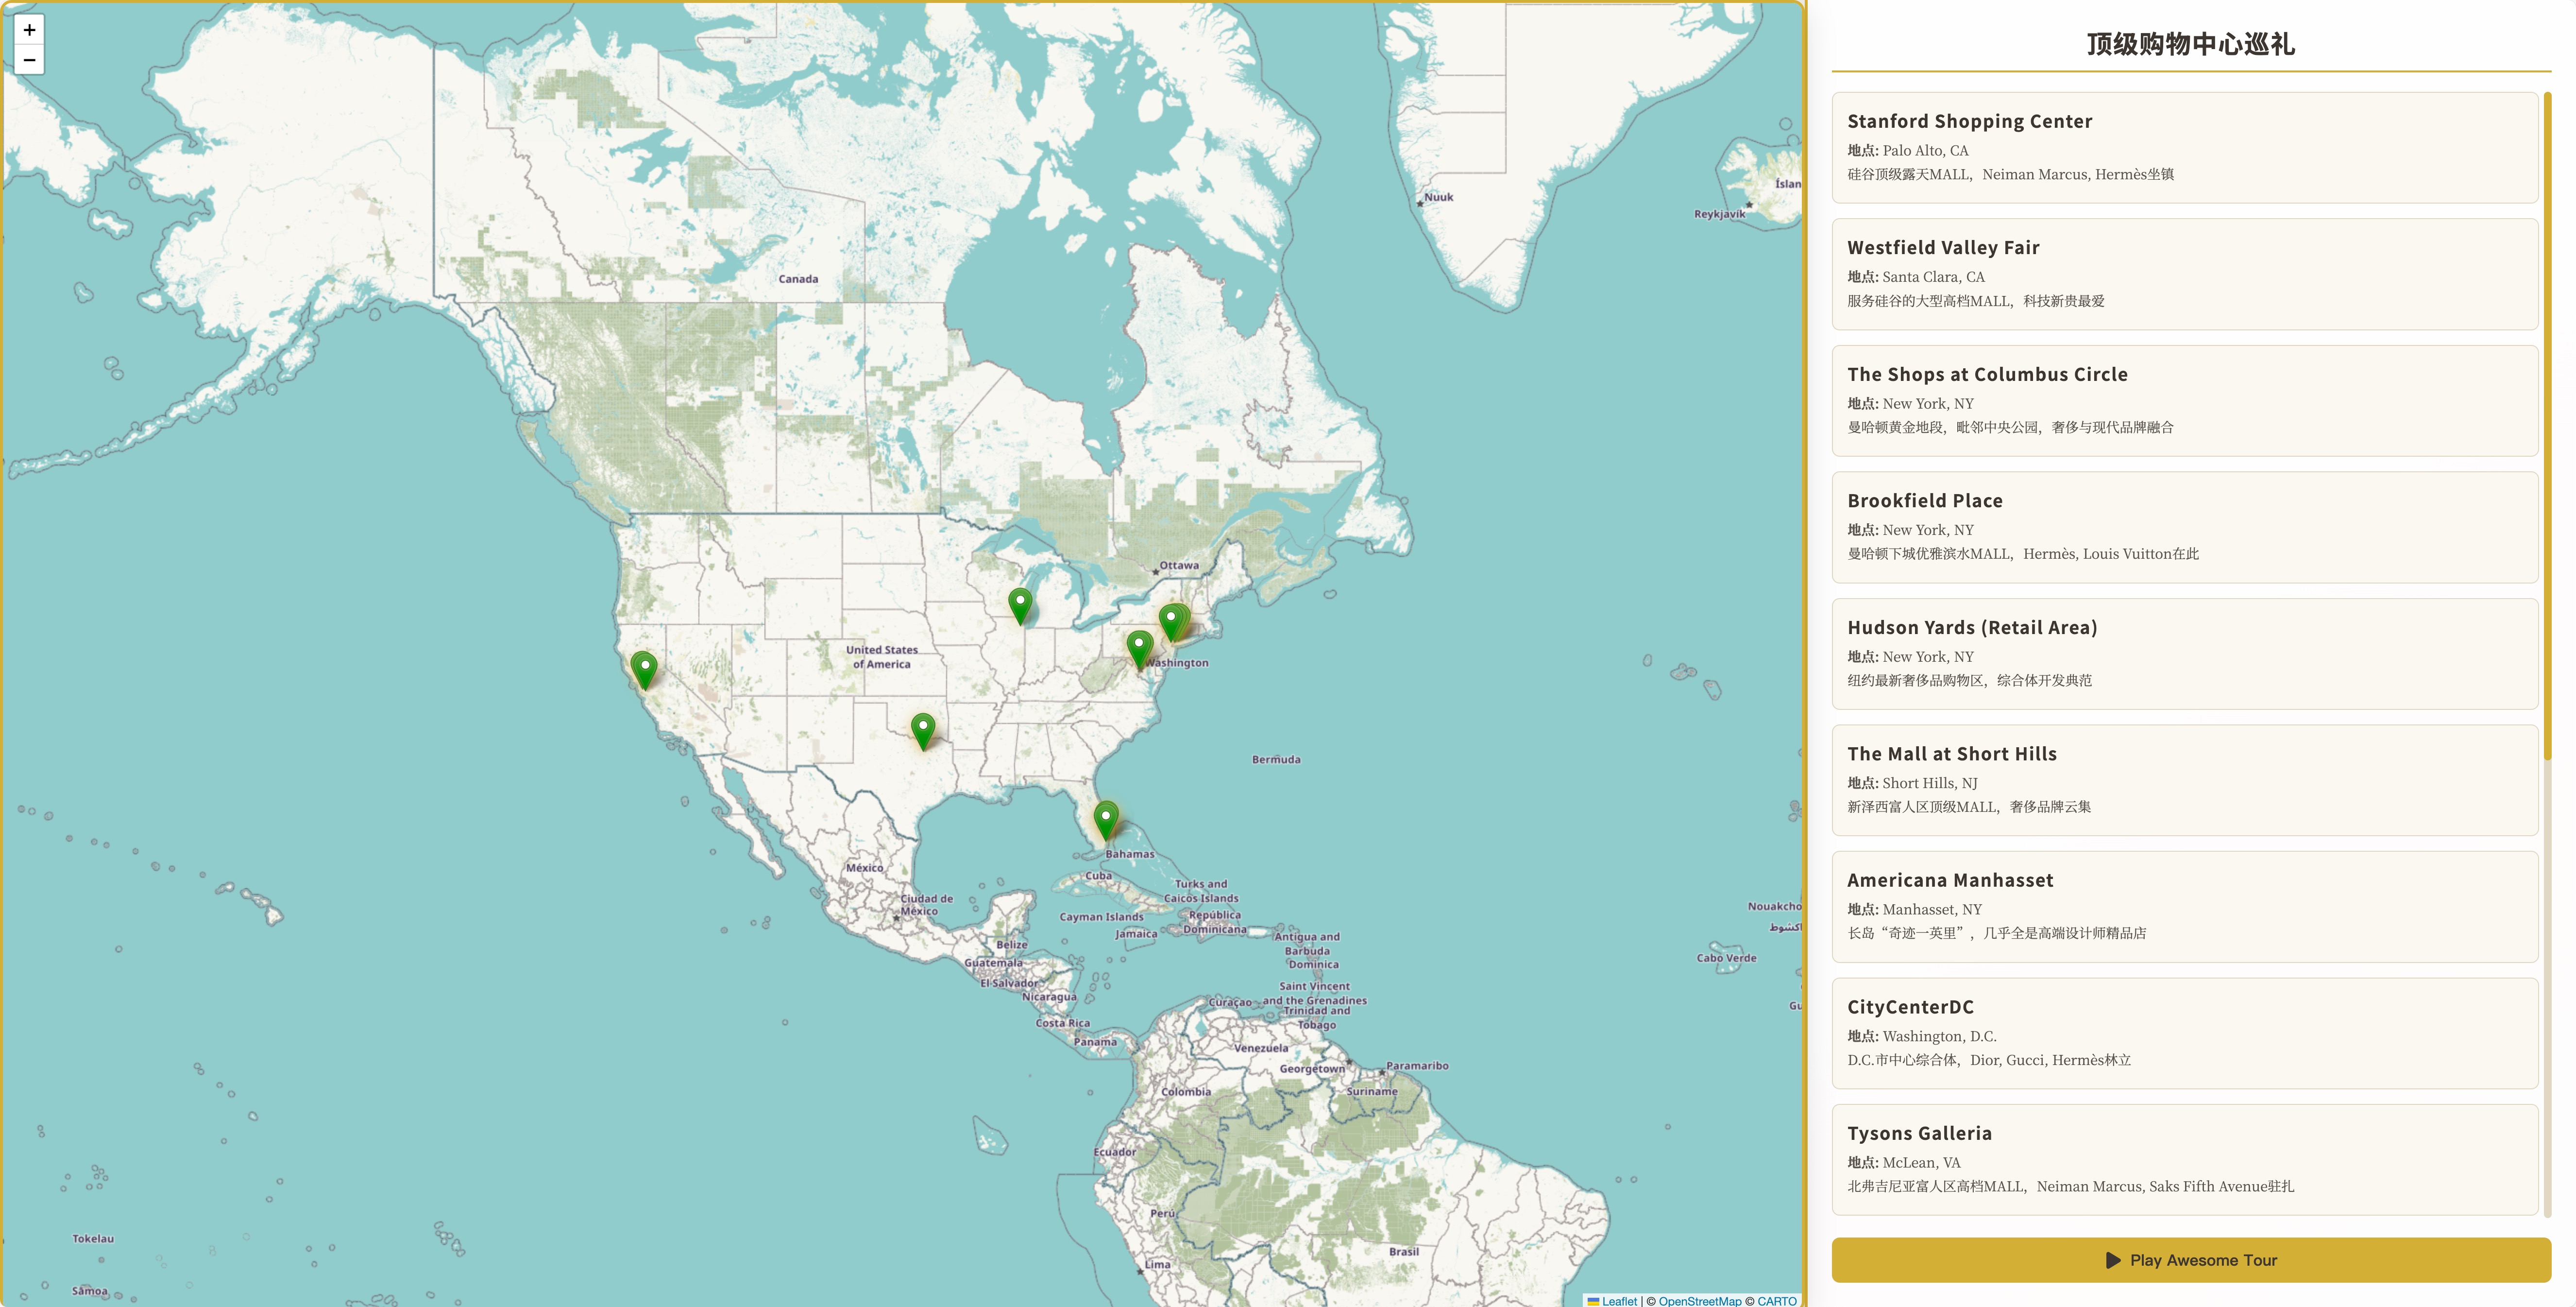Start the Play Awesome Tour

2191,1260
